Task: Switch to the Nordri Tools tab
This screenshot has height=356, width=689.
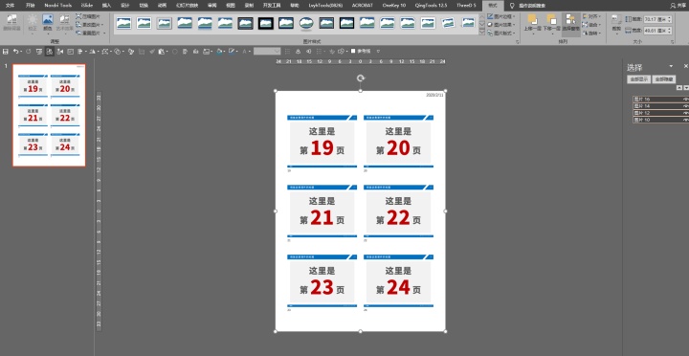Action: 58,6
